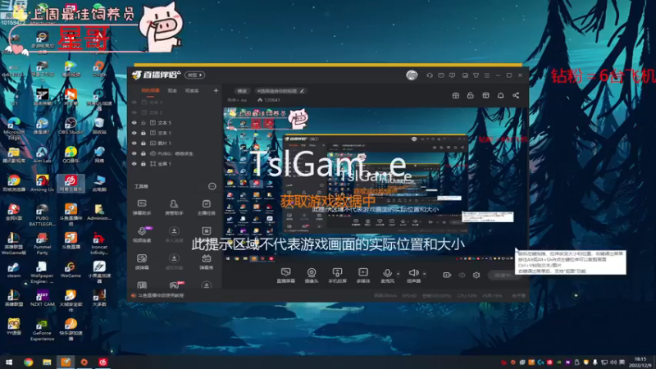Select the 文本 1 layer row
The height and width of the screenshot is (369, 656).
tap(175, 133)
